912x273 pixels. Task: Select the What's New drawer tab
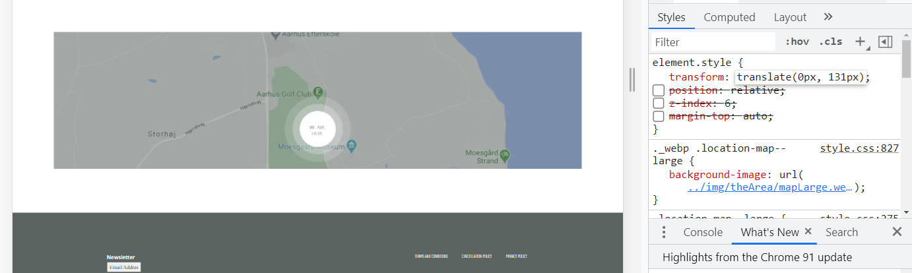coord(769,232)
